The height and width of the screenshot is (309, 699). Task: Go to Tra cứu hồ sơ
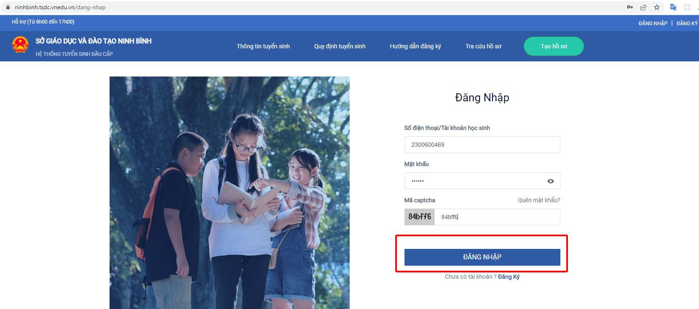(483, 46)
